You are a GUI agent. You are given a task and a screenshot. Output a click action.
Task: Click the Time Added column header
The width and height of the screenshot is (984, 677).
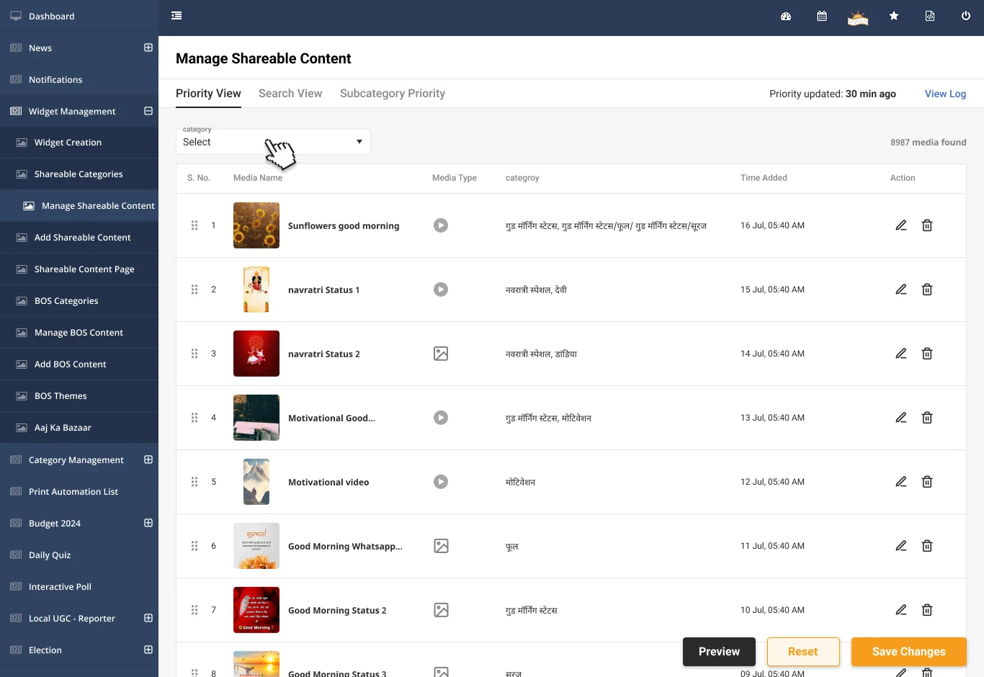(764, 178)
